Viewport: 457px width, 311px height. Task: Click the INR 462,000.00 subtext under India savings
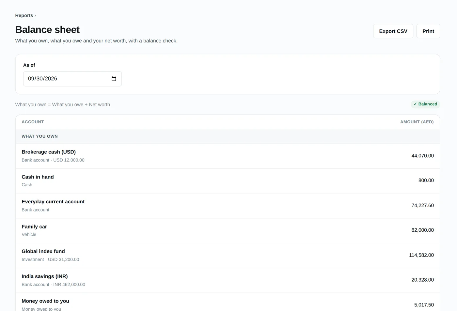tap(69, 285)
